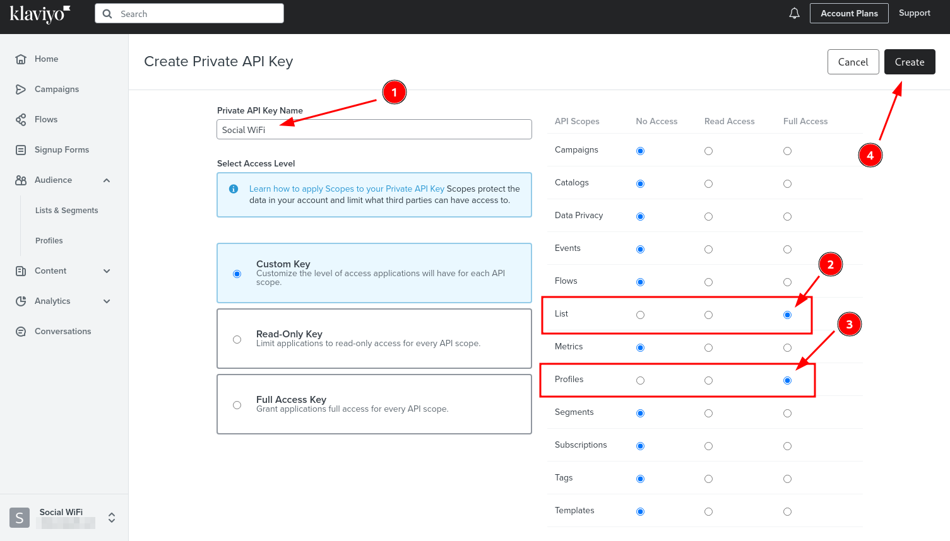Screen dimensions: 950x541
Task: Click the Create button
Action: [910, 62]
